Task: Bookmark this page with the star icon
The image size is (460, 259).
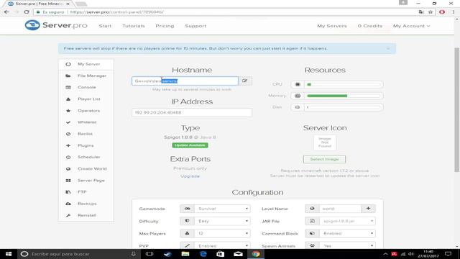Action: click(431, 12)
